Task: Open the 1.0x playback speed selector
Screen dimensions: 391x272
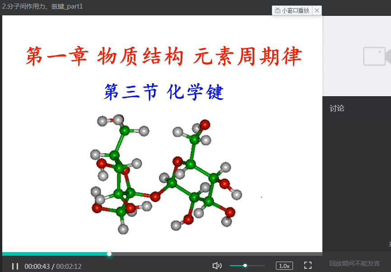Action: click(x=284, y=266)
